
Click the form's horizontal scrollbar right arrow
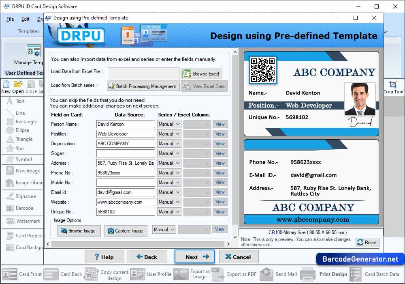point(228,244)
